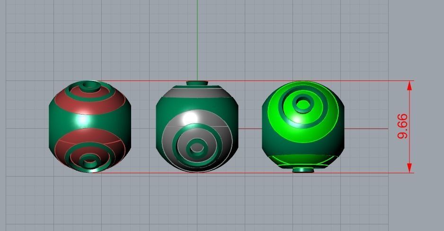Click the 9.66 dimension text

pos(403,126)
